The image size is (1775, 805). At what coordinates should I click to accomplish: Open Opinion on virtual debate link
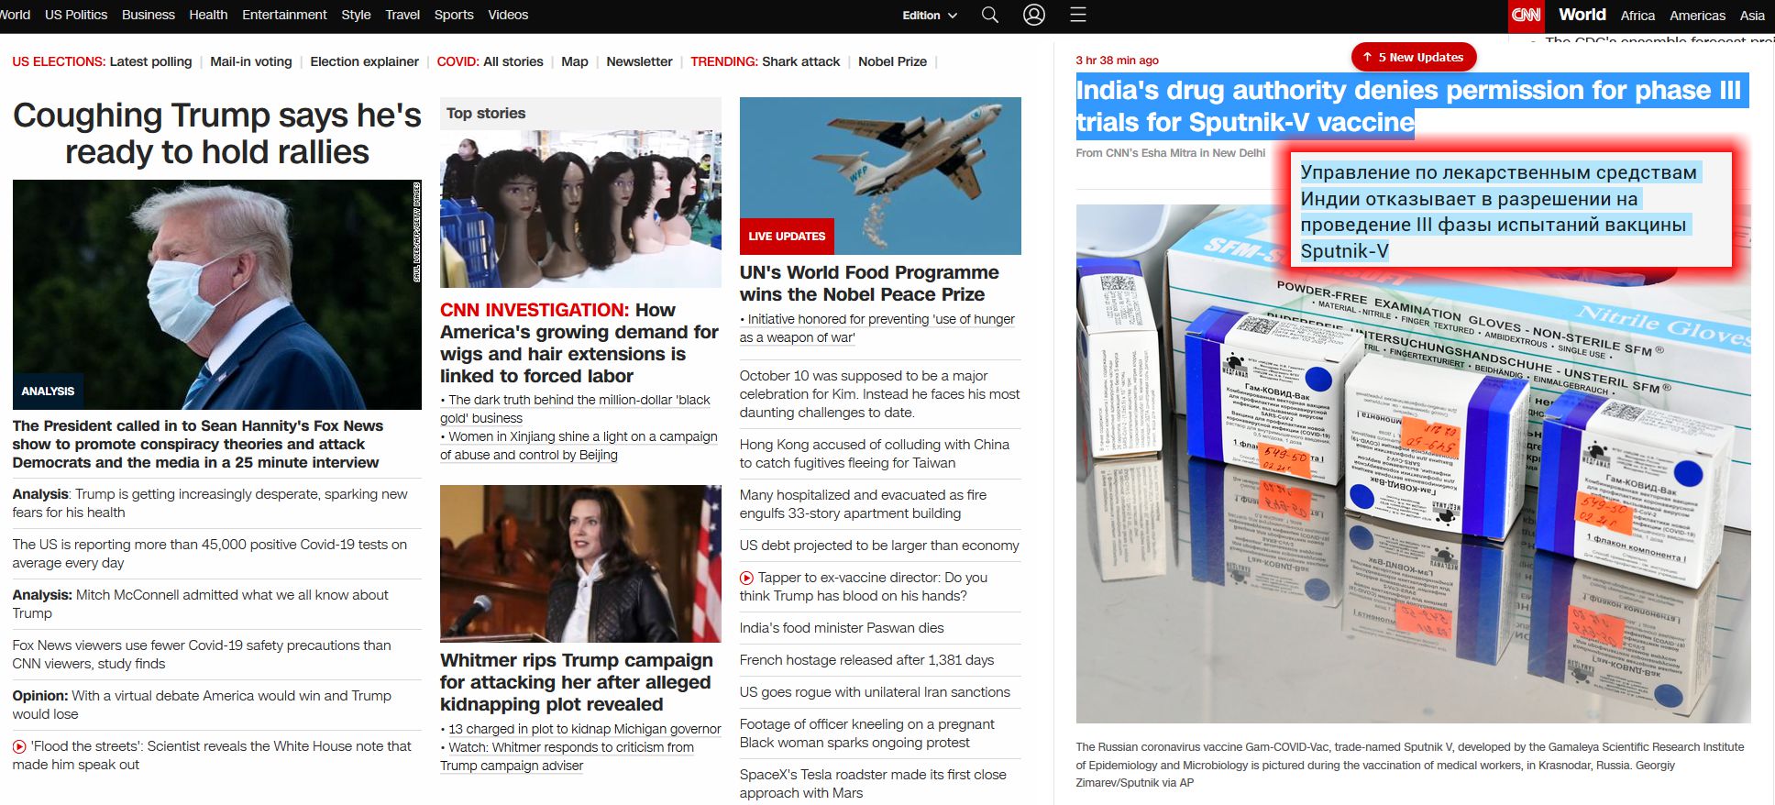click(x=202, y=705)
